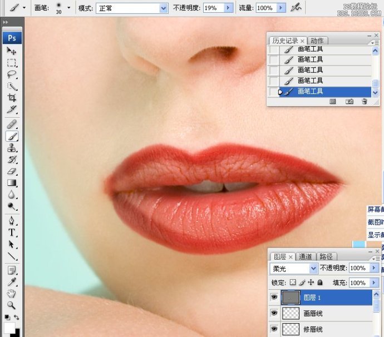Screen dimensions: 384x337
Task: Select the Move tool
Action: [11, 51]
